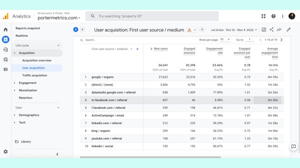The height and width of the screenshot is (168, 300).
Task: Open the Google apps grid icon
Action: pos(263,16)
